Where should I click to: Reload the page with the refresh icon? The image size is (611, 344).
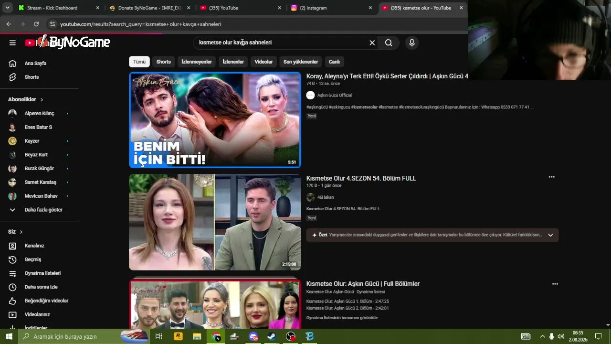point(36,24)
